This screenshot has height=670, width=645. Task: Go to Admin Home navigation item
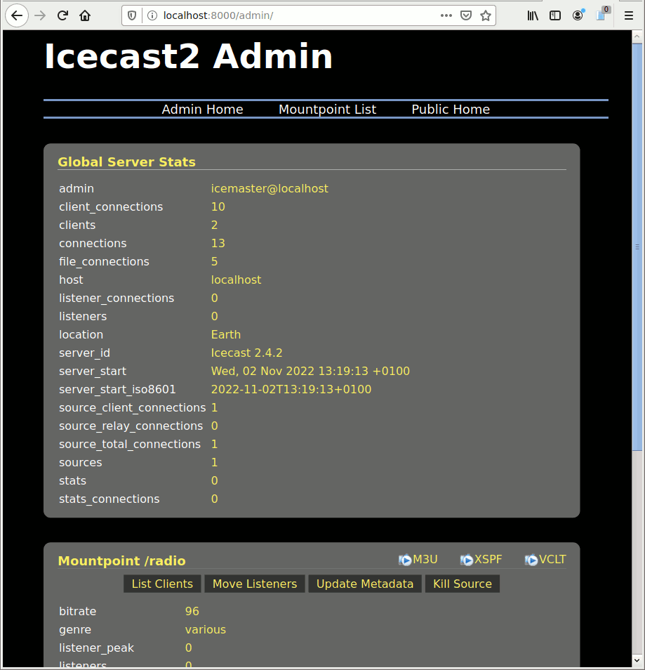pos(202,110)
